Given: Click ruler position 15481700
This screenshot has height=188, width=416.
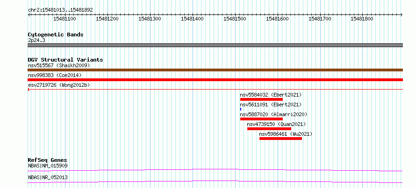Looking at the screenshot, I should coord(320,19).
